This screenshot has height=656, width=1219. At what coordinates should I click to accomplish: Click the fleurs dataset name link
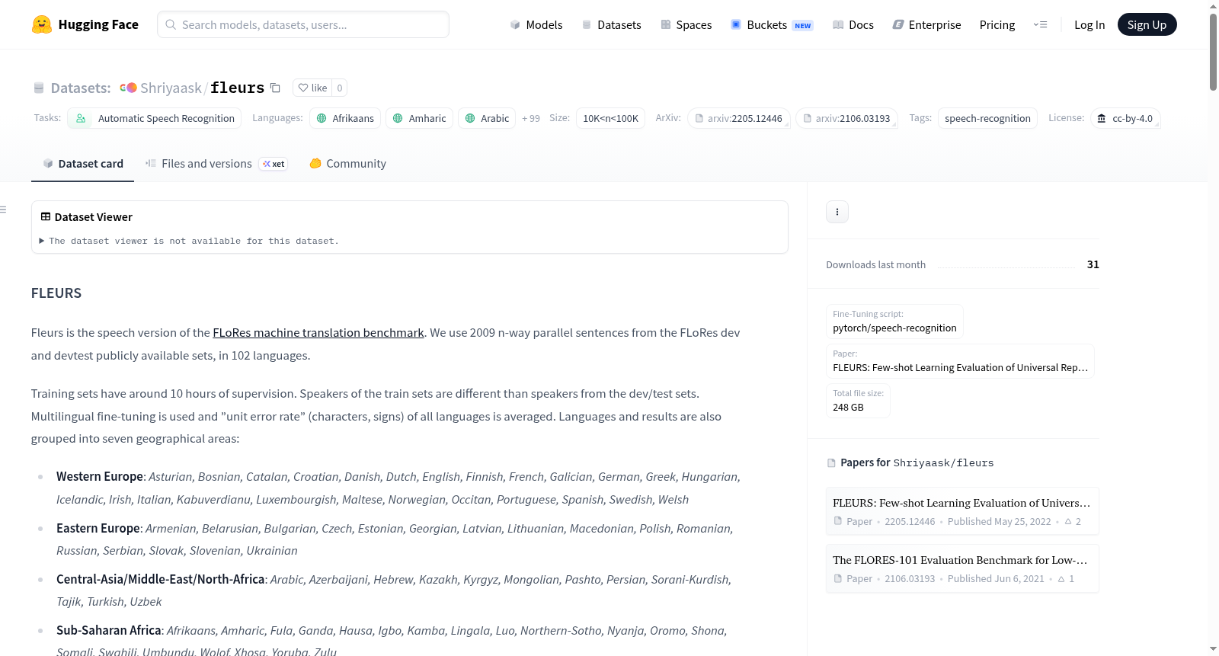point(238,88)
